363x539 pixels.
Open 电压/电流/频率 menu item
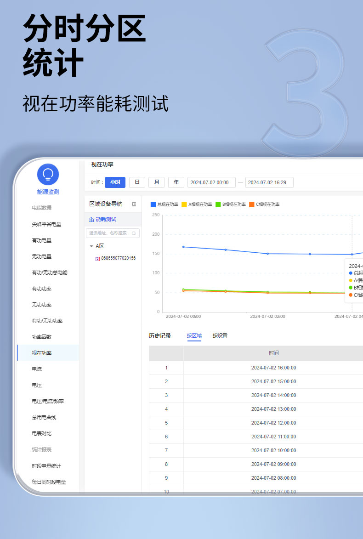[x=48, y=401]
